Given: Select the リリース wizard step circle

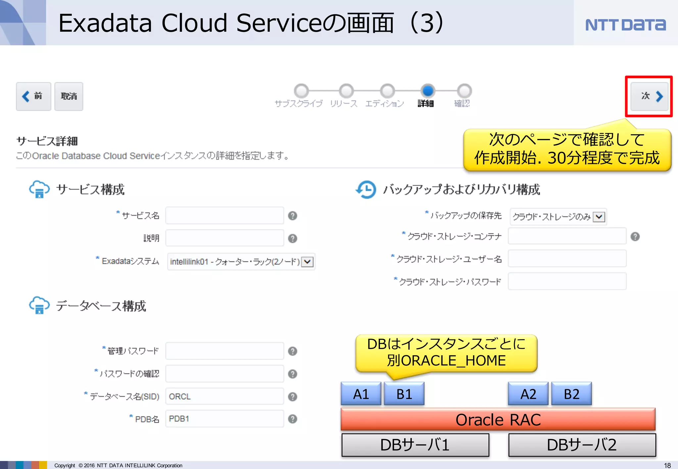Looking at the screenshot, I should point(346,91).
